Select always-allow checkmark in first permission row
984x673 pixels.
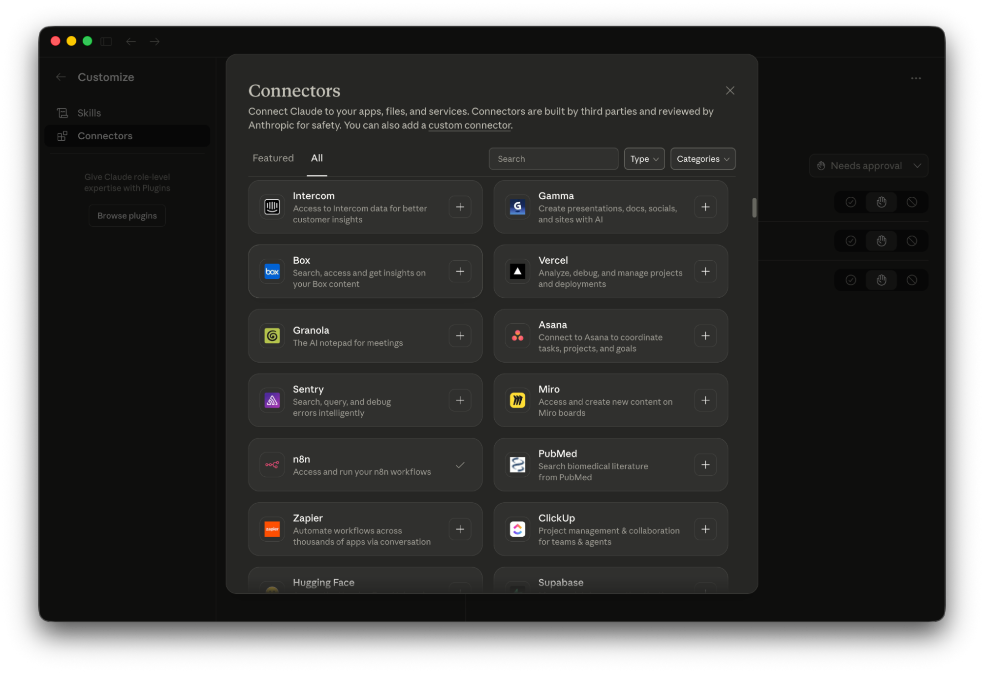(851, 202)
